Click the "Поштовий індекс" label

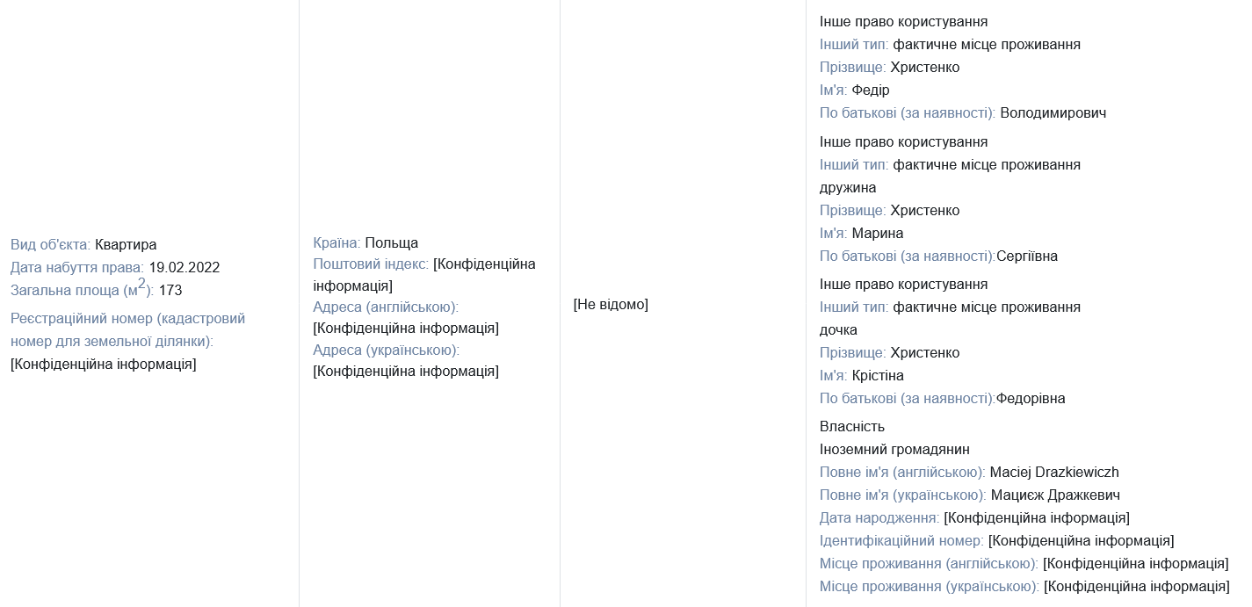coord(371,264)
